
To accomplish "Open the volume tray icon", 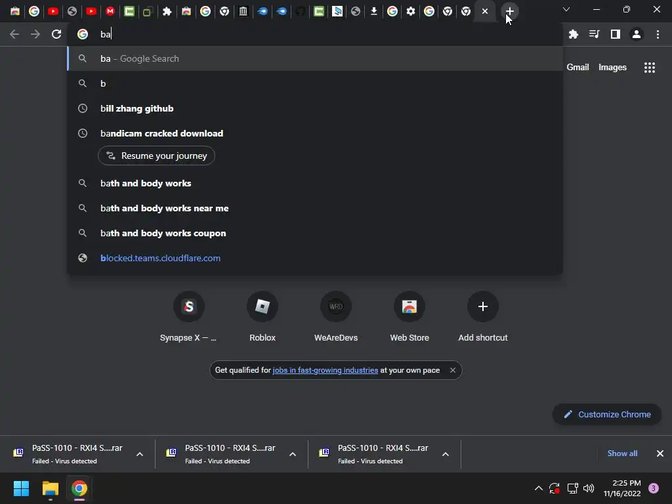I will click(589, 488).
